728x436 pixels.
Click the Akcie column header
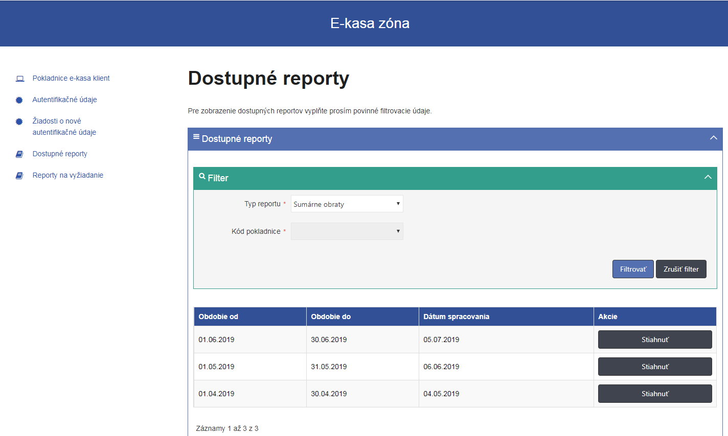click(655, 317)
